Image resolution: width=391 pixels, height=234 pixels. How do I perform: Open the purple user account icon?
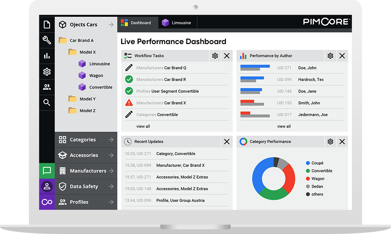click(47, 186)
